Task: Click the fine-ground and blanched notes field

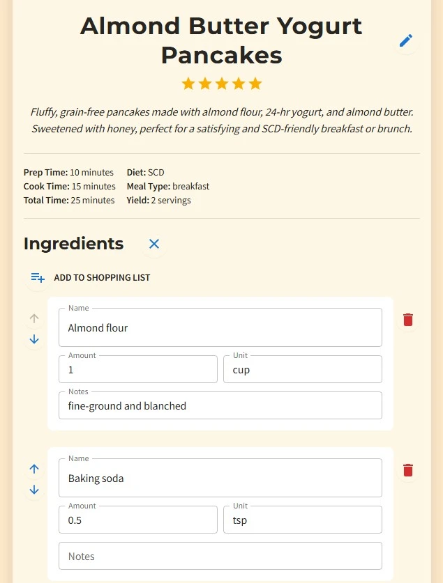Action: click(220, 405)
